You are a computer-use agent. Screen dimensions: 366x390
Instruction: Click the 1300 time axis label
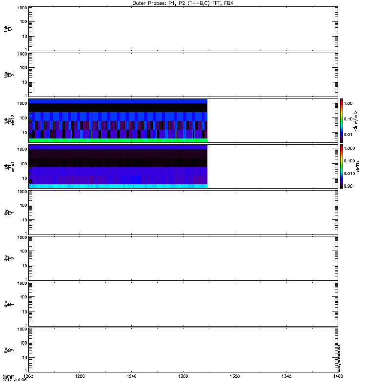click(183, 376)
